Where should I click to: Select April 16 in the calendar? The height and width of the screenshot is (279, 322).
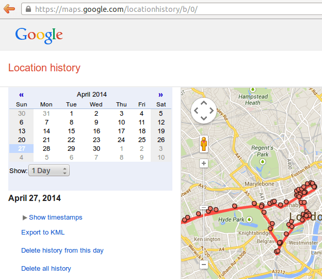coord(96,131)
